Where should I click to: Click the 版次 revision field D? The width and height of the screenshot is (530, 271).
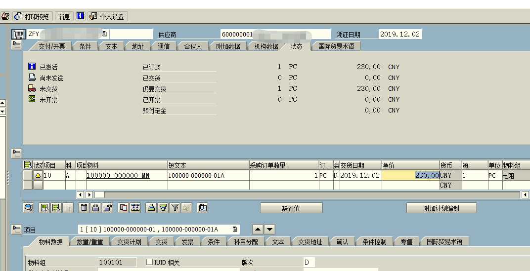click(309, 262)
